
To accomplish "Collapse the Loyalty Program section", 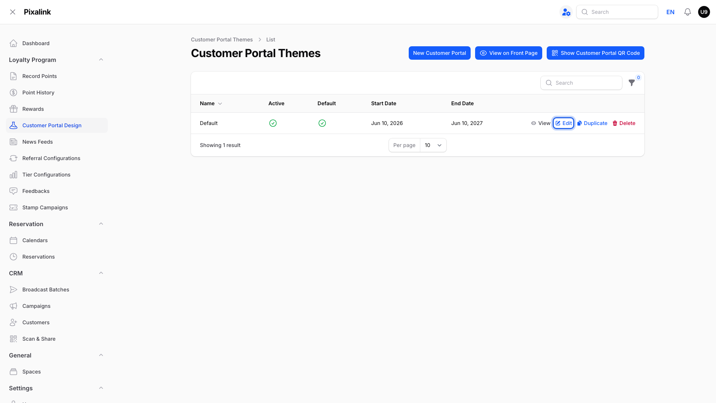I will pos(101,60).
